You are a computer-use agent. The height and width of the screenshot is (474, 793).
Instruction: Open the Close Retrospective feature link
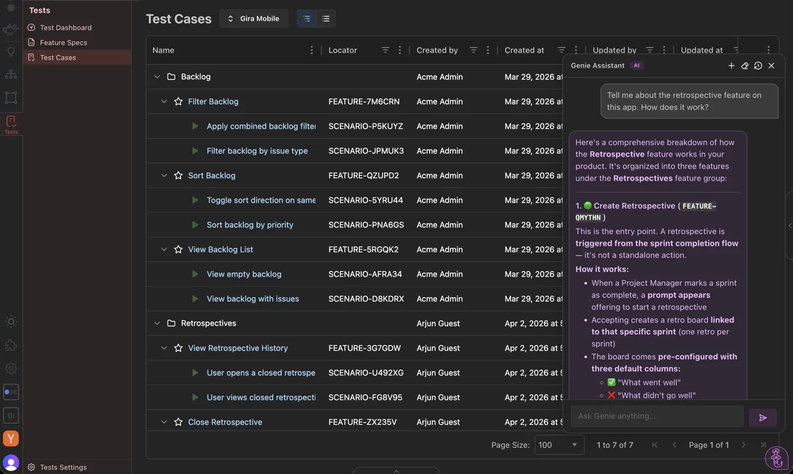point(225,422)
